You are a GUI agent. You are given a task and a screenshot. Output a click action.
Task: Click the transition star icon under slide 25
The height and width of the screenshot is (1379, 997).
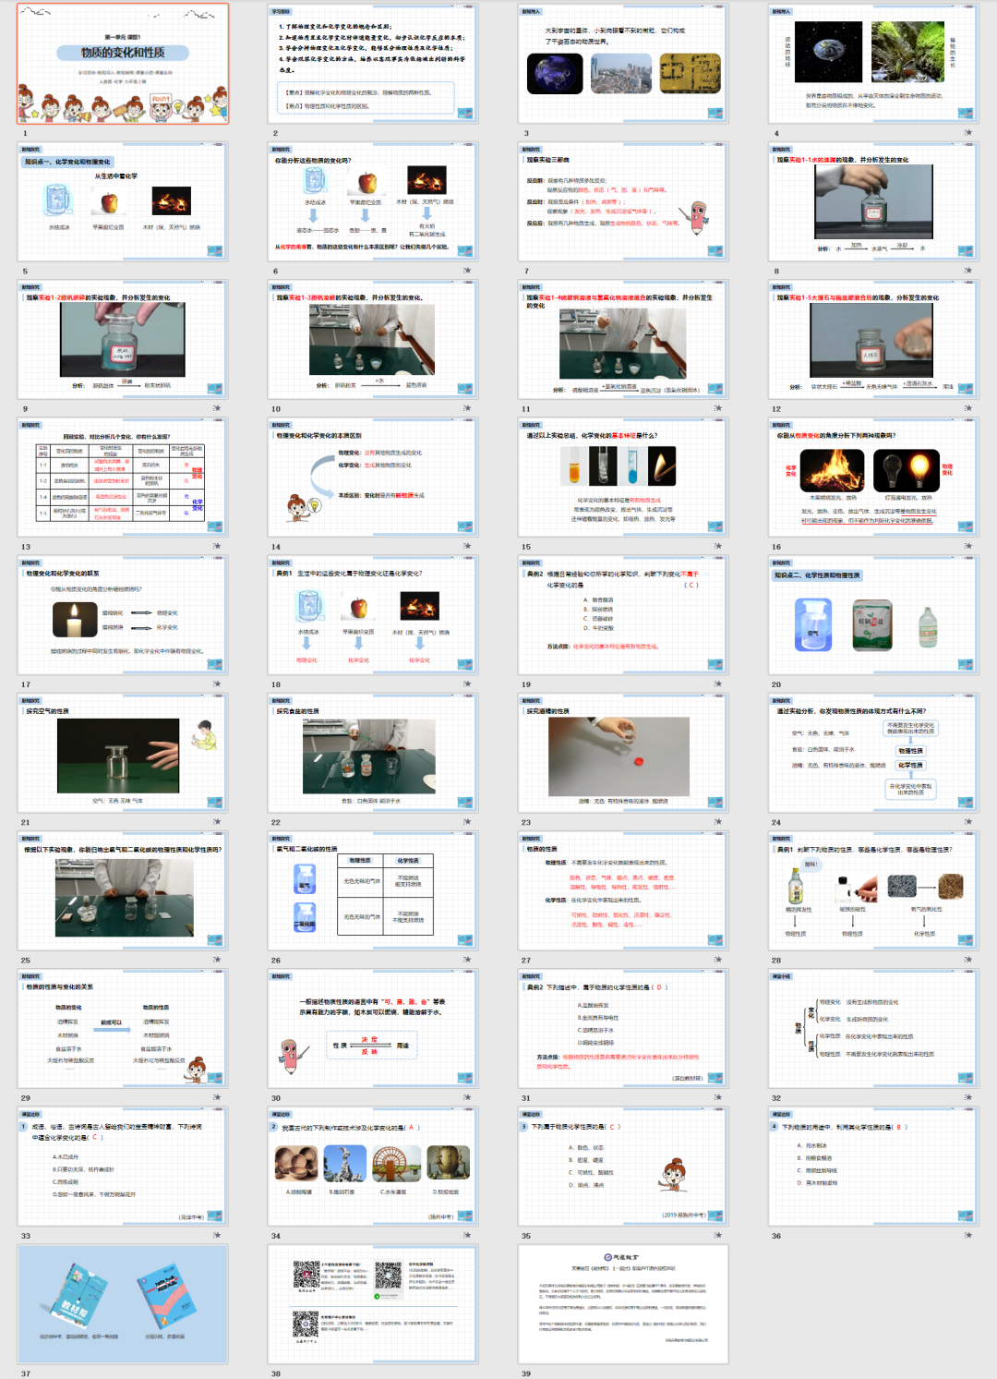tap(217, 960)
